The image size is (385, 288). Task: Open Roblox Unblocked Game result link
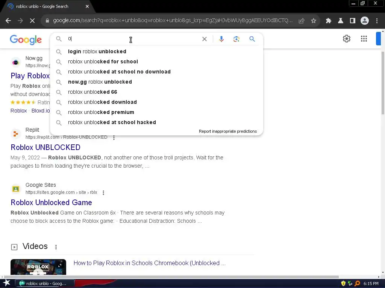coord(51,202)
